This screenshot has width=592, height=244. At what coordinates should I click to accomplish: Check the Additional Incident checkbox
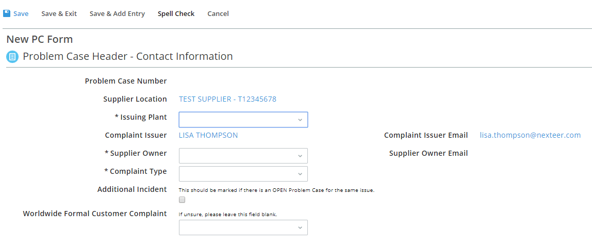coord(182,200)
